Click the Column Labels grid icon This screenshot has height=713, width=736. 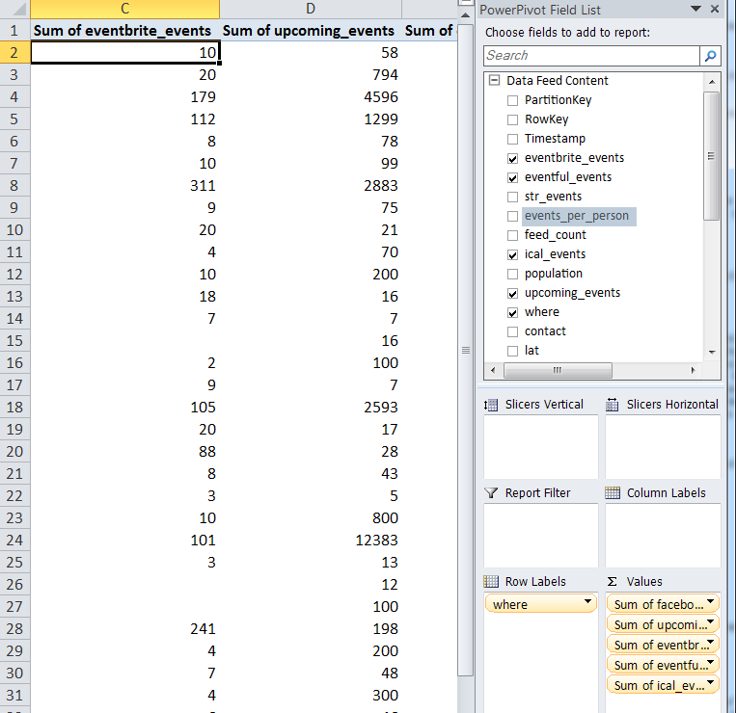(613, 492)
